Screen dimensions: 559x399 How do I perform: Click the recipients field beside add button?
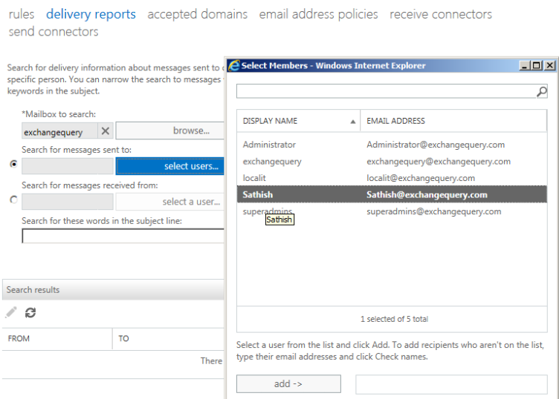451,384
